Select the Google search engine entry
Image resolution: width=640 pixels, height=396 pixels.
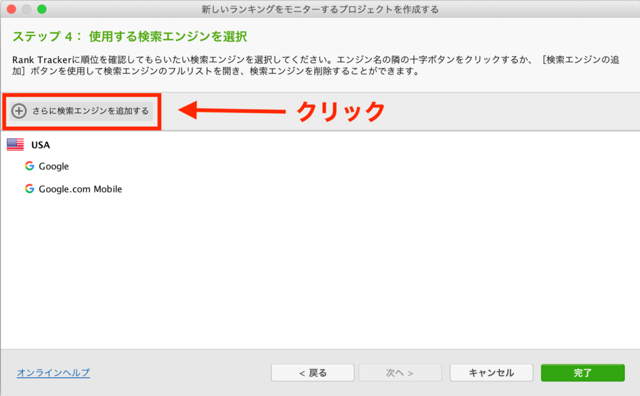[54, 166]
